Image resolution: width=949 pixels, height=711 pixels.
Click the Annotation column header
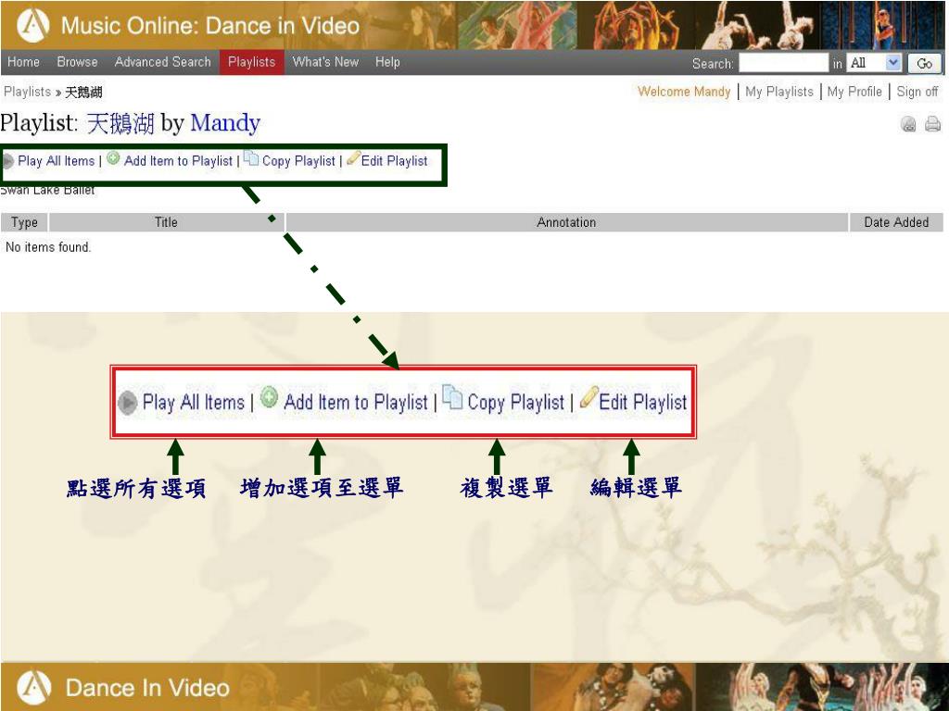pos(566,222)
